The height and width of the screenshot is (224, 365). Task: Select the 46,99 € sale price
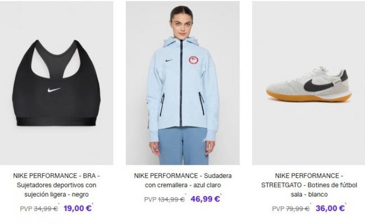pyautogui.click(x=205, y=199)
